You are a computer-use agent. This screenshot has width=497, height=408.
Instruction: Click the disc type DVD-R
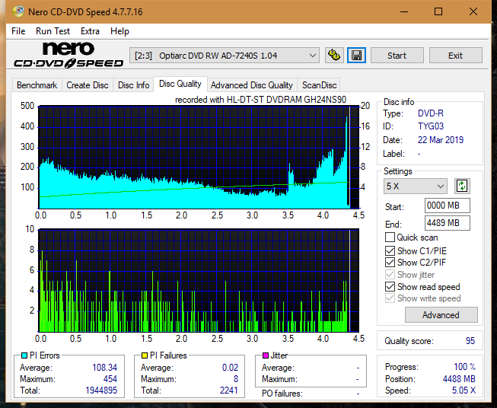431,113
